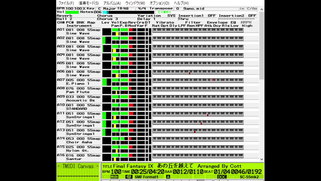Click the Notes polyphony meter bar
The width and height of the screenshot is (321, 181).
(128, 12)
